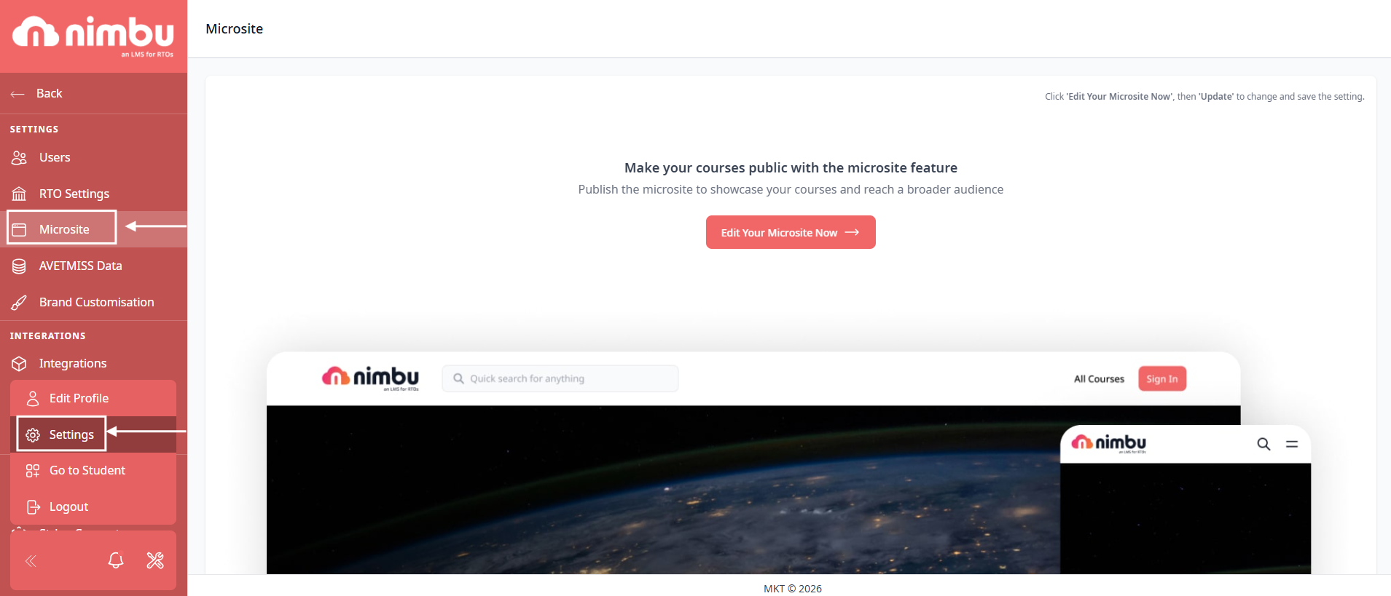Click the Brand Customisation brush icon
1391x596 pixels.
coord(19,303)
